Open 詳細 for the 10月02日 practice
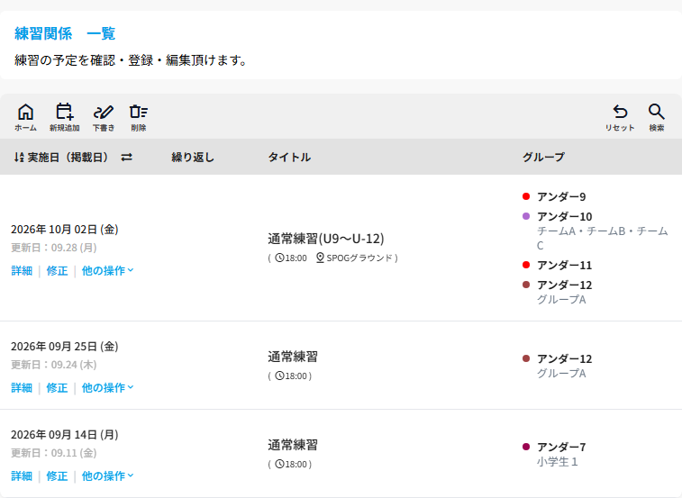682x498 pixels. coord(22,270)
